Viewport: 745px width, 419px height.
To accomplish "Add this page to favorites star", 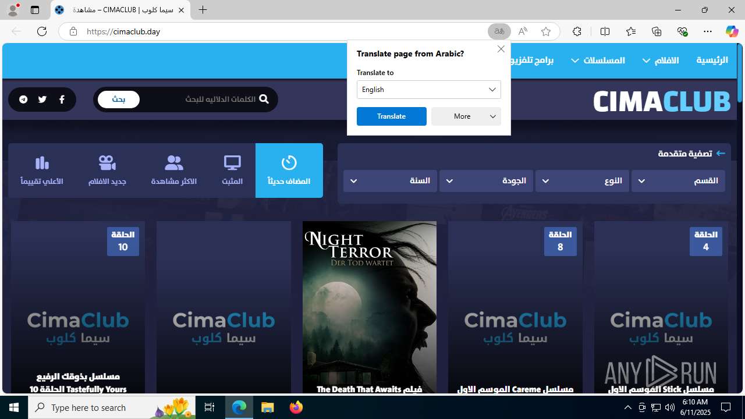I will coord(546,31).
